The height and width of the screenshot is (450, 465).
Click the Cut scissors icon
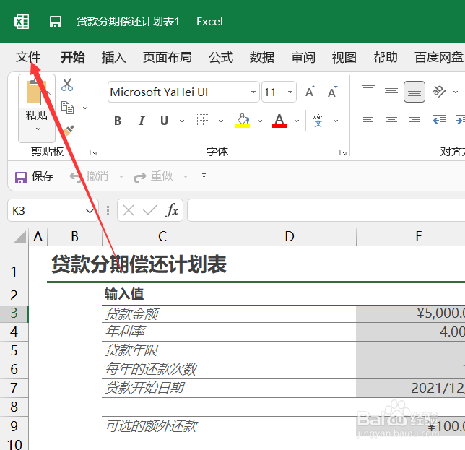[x=67, y=85]
